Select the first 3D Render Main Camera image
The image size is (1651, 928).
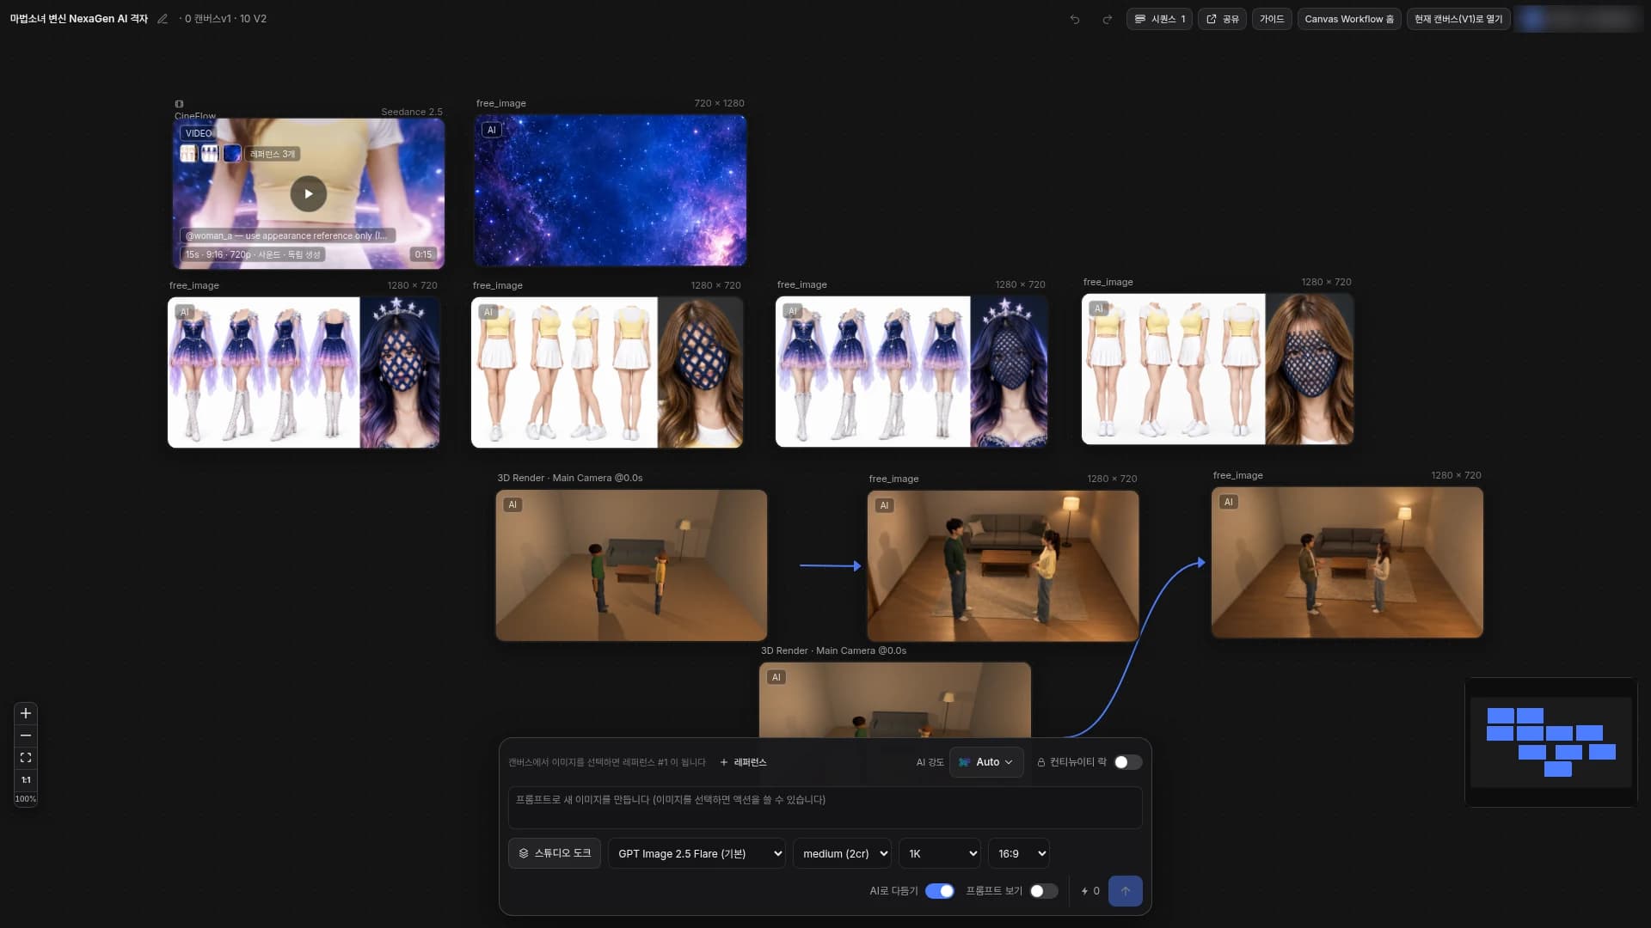point(631,565)
